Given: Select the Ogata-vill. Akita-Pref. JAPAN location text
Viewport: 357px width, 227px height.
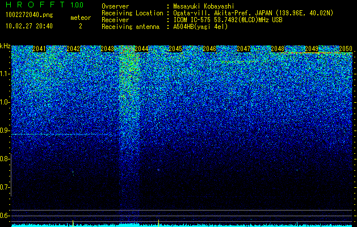Looking at the screenshot, I should (x=253, y=13).
